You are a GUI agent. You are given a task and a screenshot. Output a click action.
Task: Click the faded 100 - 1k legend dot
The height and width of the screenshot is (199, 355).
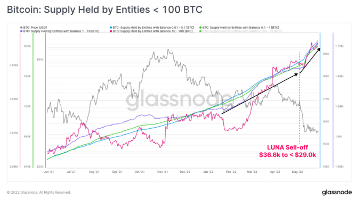[200, 31]
